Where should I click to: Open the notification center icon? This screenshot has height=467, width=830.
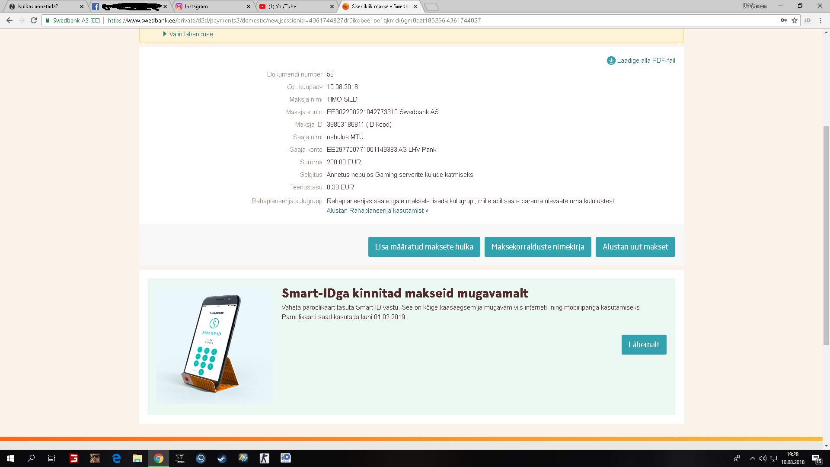pyautogui.click(x=817, y=458)
